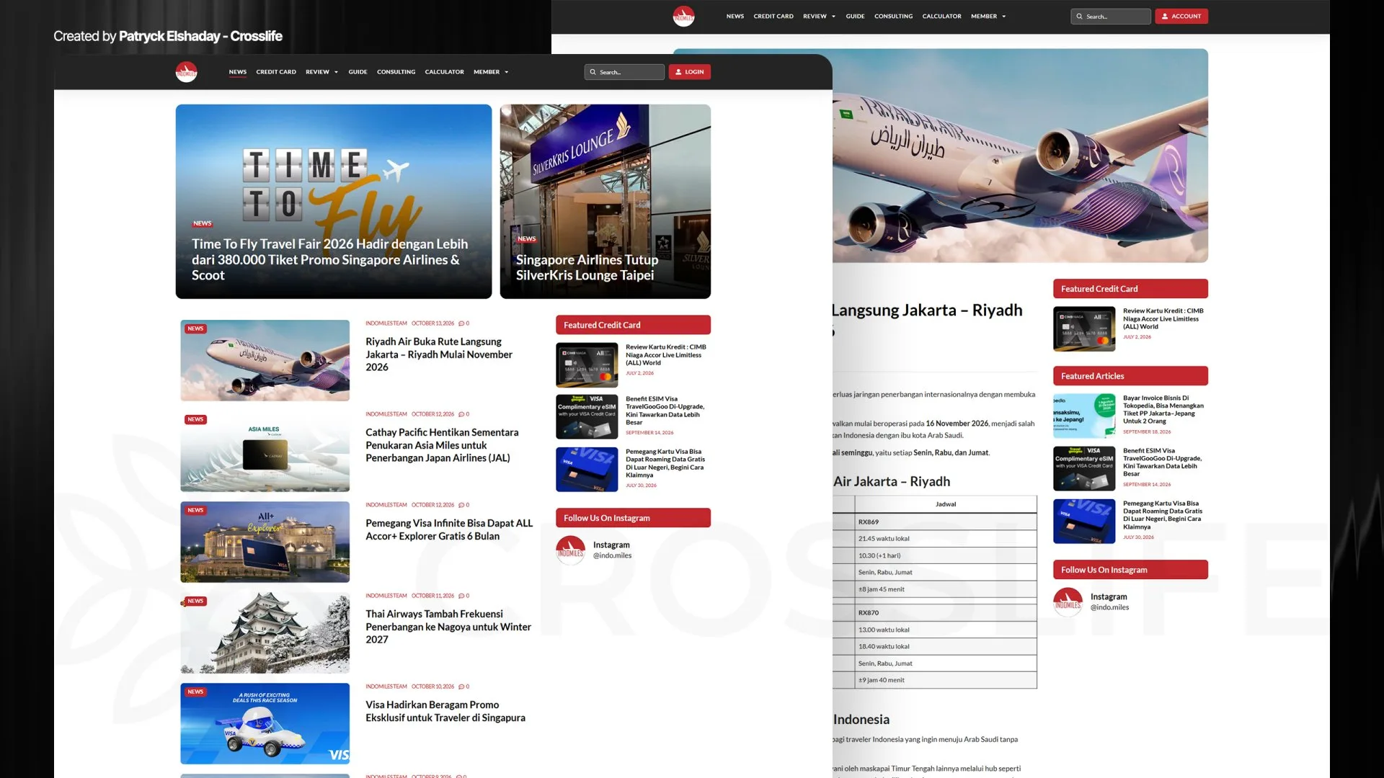Open the Cathay Pacific Hentikan Sementara article title

click(x=442, y=445)
